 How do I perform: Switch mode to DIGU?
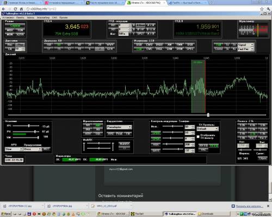159,44
